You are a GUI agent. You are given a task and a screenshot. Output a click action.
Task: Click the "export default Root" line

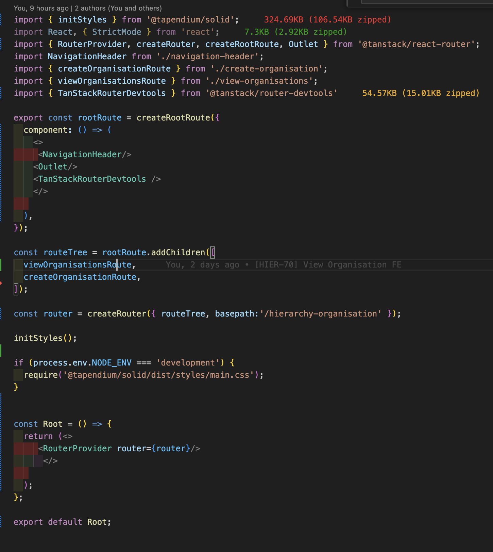click(x=63, y=522)
